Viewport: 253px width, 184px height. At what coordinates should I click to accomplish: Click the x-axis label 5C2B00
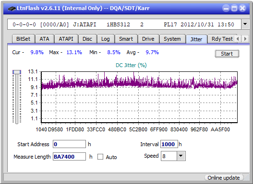point(138,129)
